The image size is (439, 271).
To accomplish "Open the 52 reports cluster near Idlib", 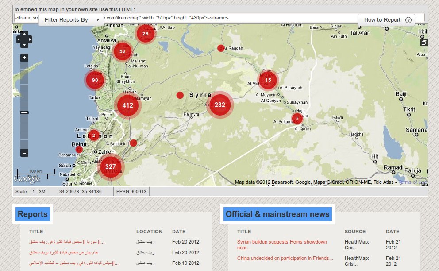I will click(122, 51).
